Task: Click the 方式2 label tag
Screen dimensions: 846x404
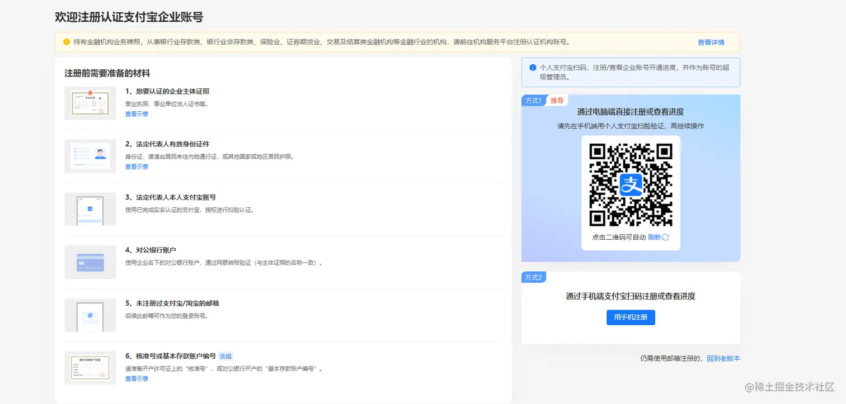Action: [x=533, y=278]
